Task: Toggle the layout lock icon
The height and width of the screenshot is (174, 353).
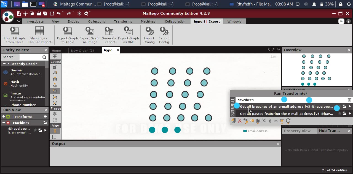Action: (55, 67)
